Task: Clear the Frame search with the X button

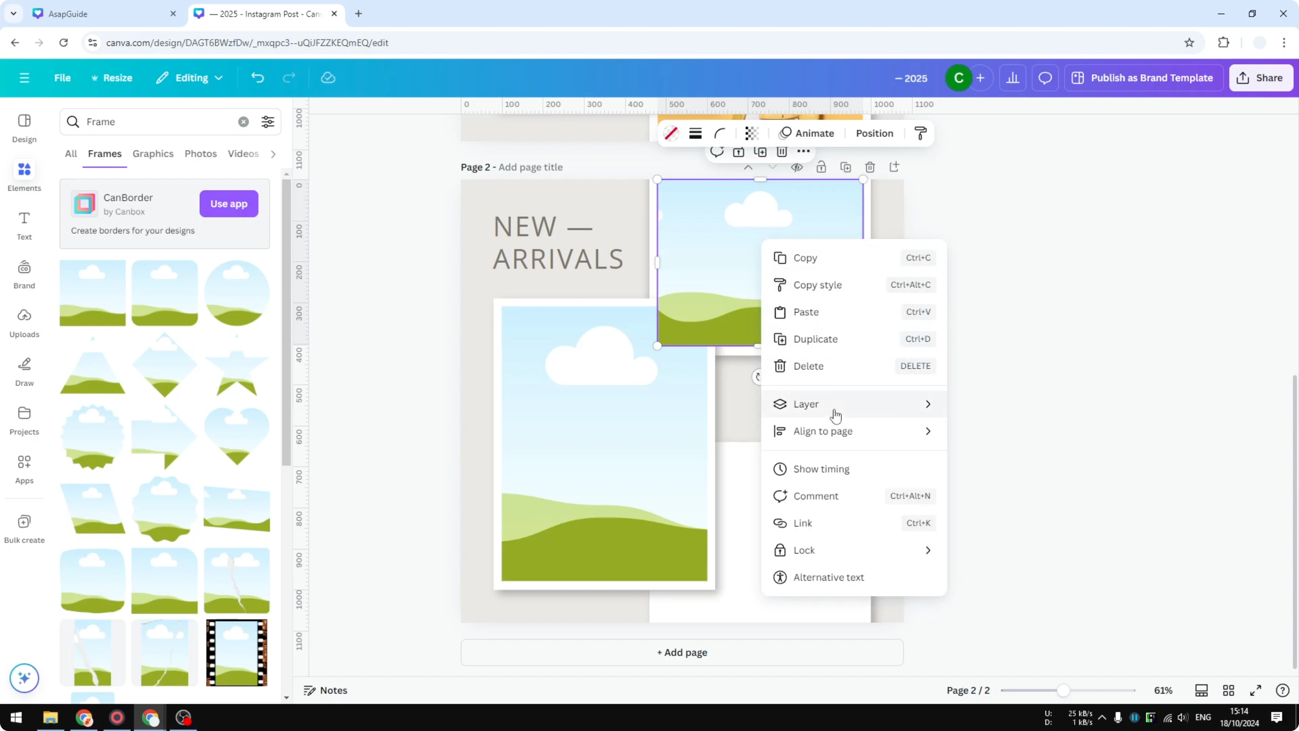Action: pyautogui.click(x=244, y=121)
